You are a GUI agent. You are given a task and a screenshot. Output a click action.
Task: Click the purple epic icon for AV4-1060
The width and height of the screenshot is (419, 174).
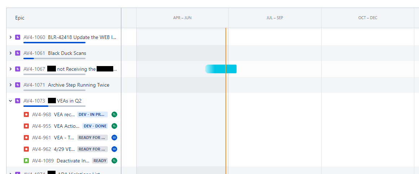[18, 37]
